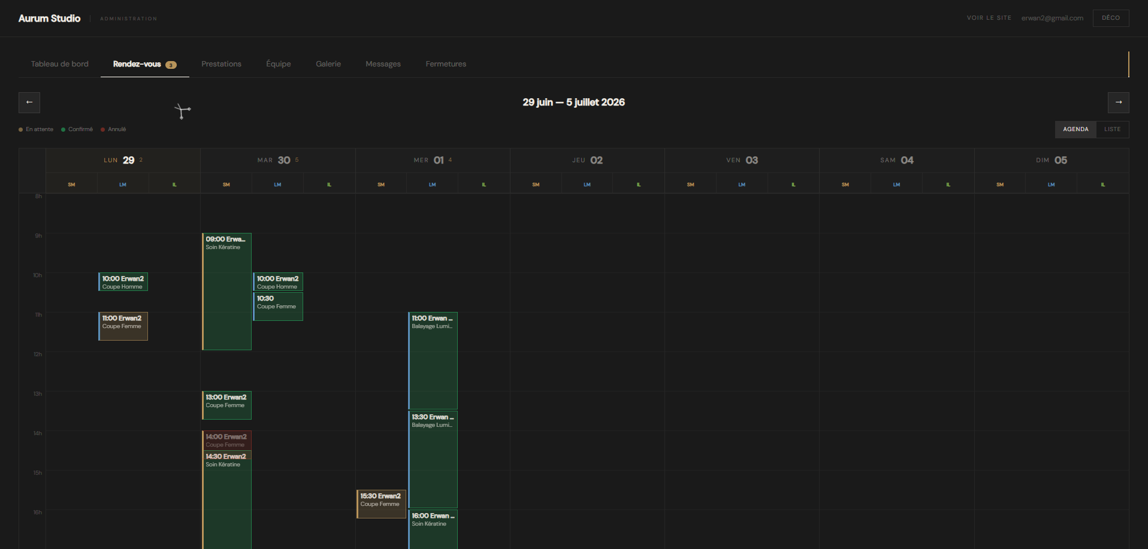Go to the next week with the right arrow
Viewport: 1148px width, 549px height.
tap(1118, 102)
